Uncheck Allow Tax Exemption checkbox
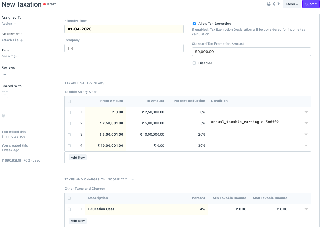This screenshot has height=227, width=320. [x=194, y=24]
